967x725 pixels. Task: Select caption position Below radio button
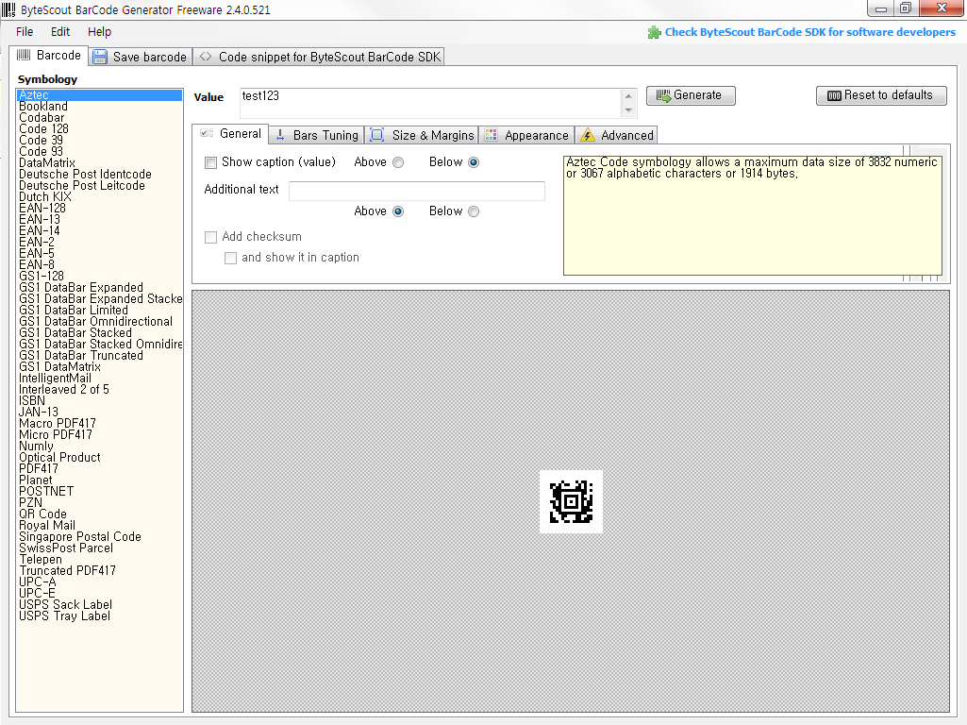(474, 162)
